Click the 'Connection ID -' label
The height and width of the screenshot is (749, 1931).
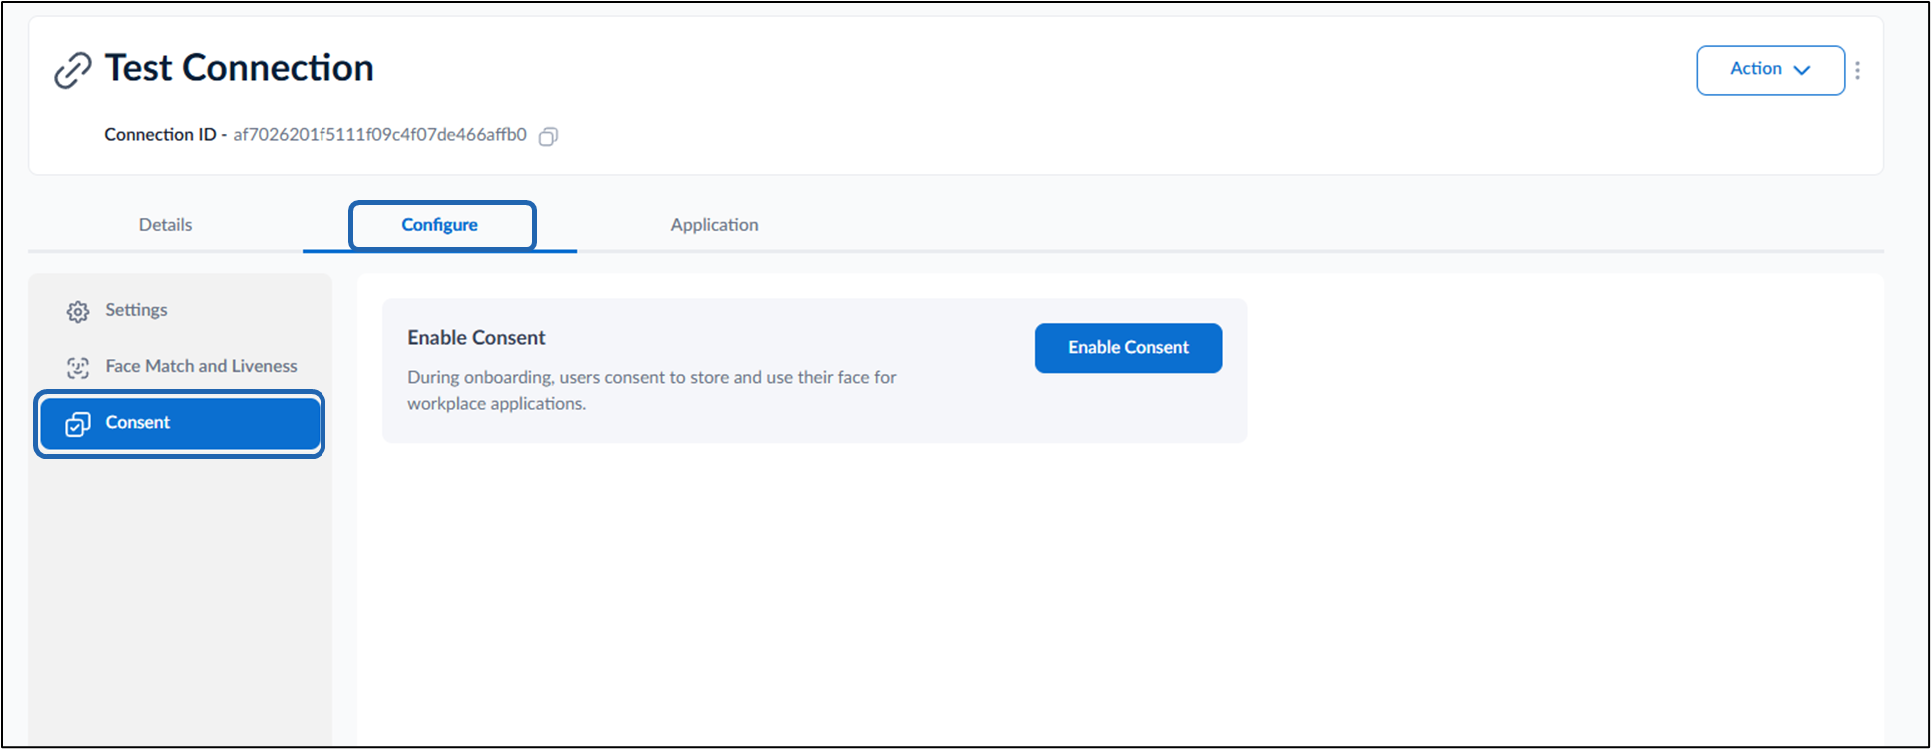pyautogui.click(x=165, y=134)
